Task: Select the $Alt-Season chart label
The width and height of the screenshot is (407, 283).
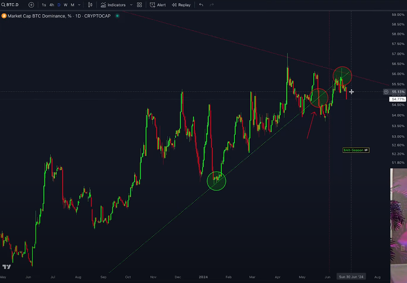Action: (x=355, y=150)
